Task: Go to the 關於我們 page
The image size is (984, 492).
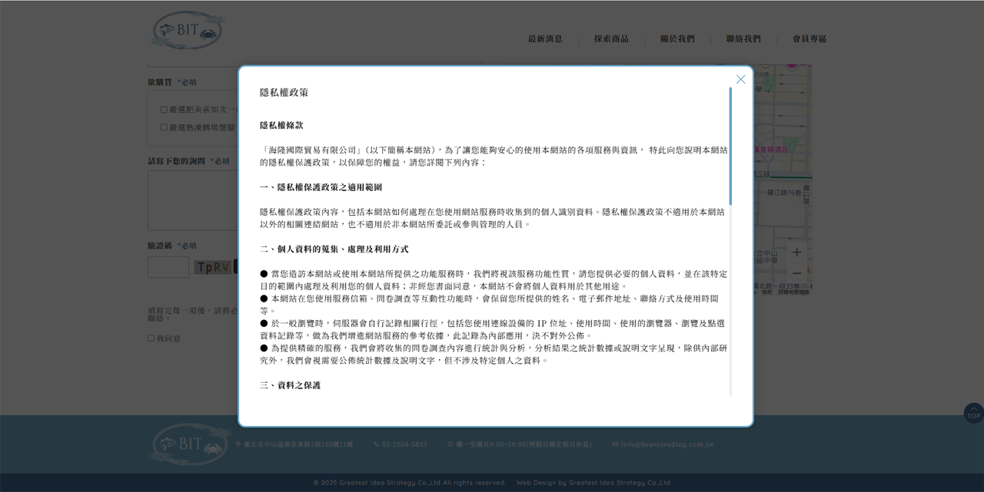Action: pyautogui.click(x=677, y=39)
